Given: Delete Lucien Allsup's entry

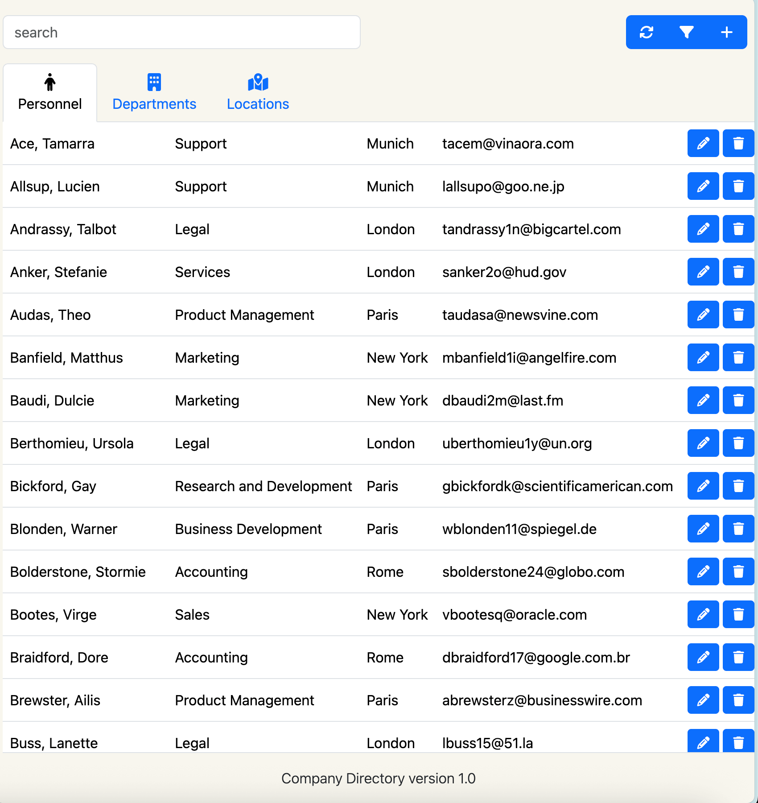Looking at the screenshot, I should click(x=738, y=186).
